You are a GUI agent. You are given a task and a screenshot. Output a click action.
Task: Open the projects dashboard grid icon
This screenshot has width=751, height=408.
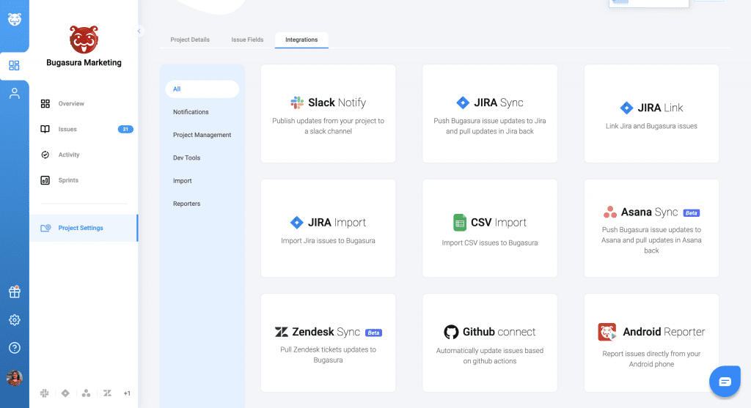[15, 65]
